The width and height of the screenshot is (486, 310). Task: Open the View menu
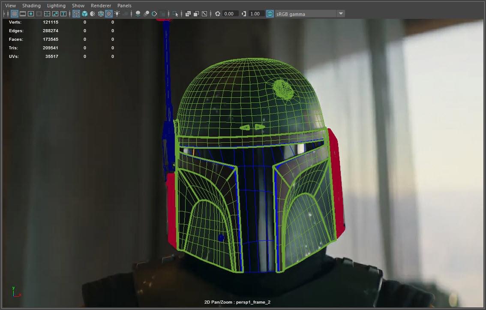click(10, 6)
